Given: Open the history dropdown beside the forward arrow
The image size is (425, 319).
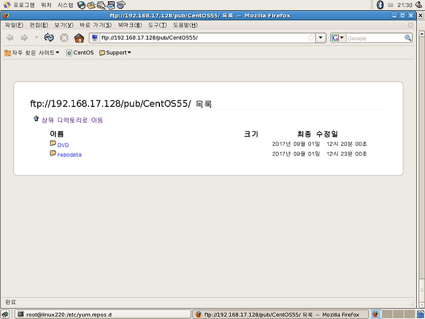Looking at the screenshot, I should coord(37,38).
